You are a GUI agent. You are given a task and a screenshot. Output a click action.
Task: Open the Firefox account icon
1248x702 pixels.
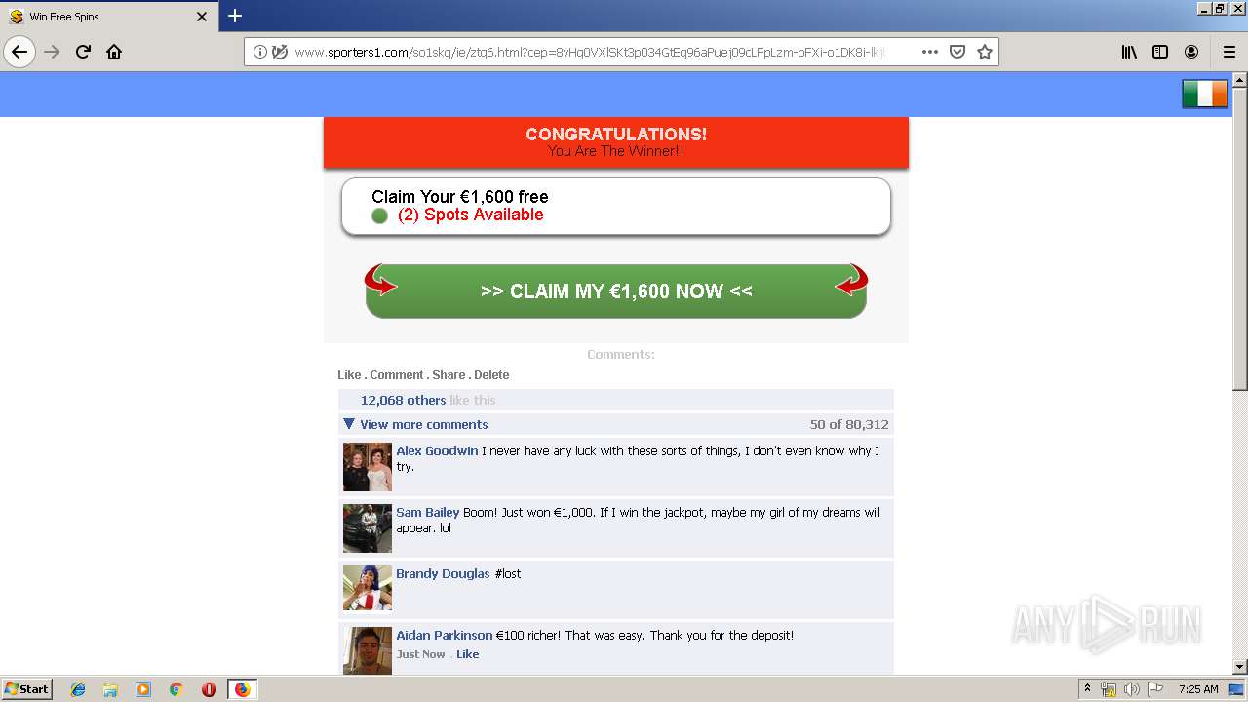tap(1191, 52)
